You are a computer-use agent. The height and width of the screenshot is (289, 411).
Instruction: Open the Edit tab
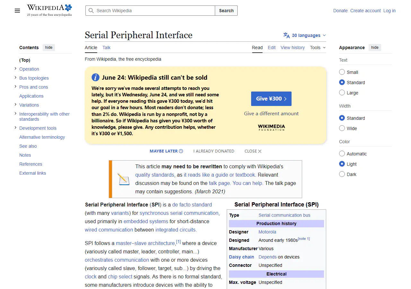point(272,48)
